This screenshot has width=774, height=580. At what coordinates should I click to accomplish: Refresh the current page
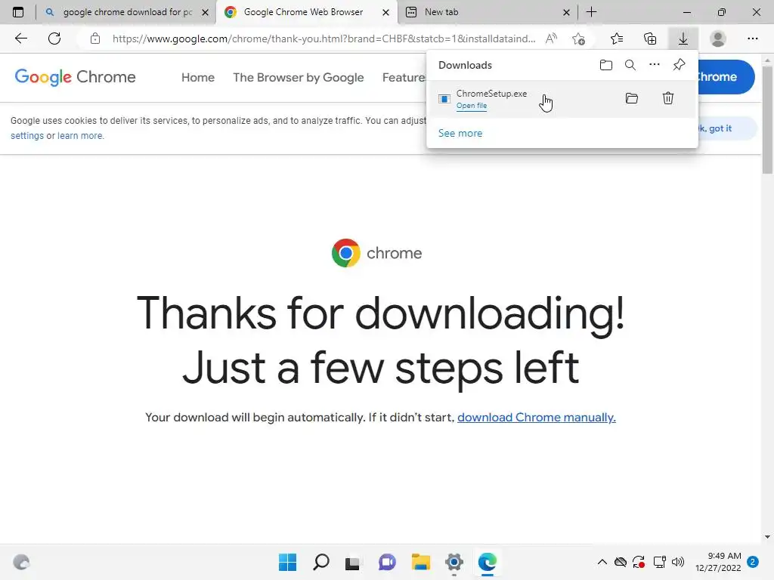[x=54, y=39]
